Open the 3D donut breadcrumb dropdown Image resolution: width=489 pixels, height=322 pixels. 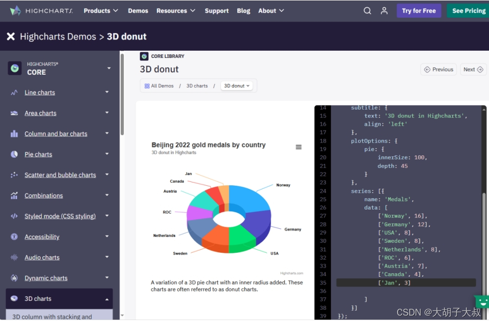click(237, 86)
